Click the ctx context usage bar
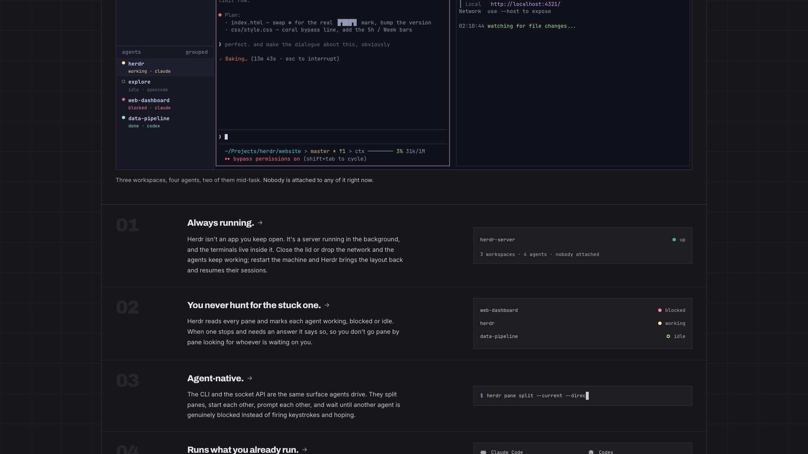Viewport: 808px width, 454px height. click(x=380, y=151)
